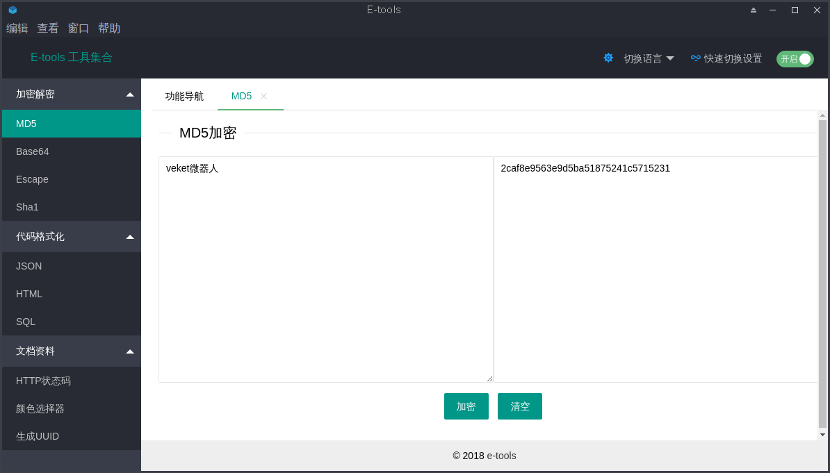Screen dimensions: 830x473
Task: Open the 编辑 menu
Action: click(x=17, y=28)
